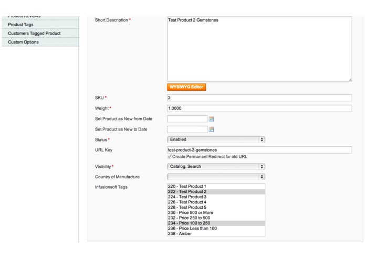Open Country of Manufacture dropdown
This screenshot has width=365, height=259.
pos(216,177)
